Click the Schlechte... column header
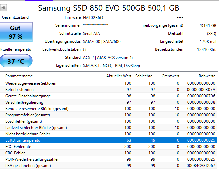 145,76
